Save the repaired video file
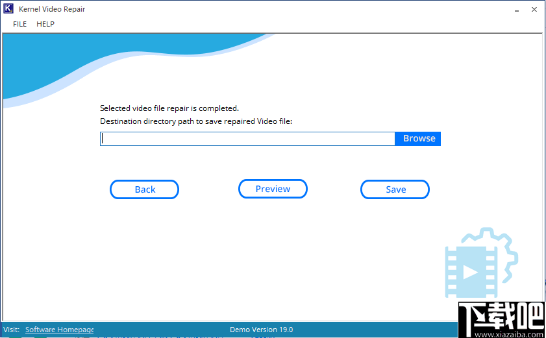The image size is (546, 338). tap(395, 189)
